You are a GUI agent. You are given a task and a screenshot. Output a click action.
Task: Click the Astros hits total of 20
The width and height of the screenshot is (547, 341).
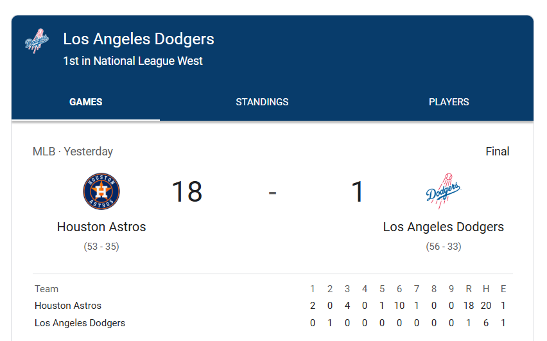click(485, 306)
